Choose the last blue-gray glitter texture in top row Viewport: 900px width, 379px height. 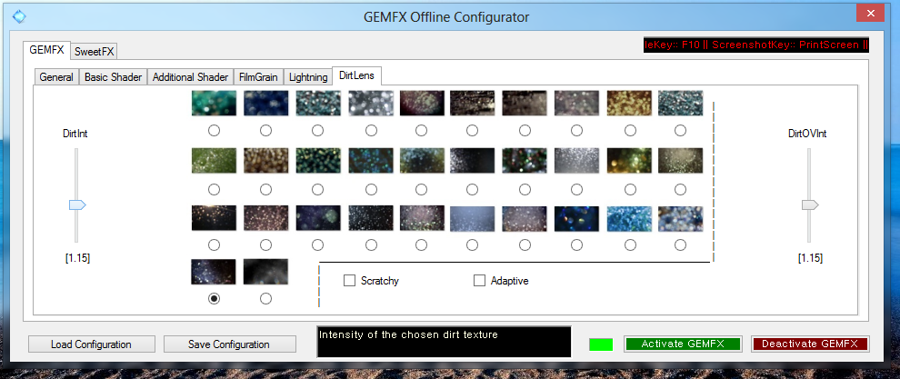[680, 104]
